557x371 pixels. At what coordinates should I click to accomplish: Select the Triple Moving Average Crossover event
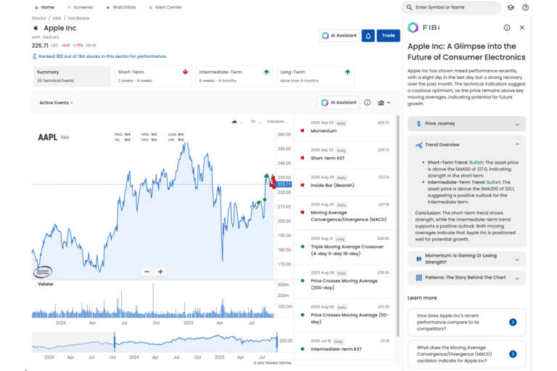tap(344, 247)
